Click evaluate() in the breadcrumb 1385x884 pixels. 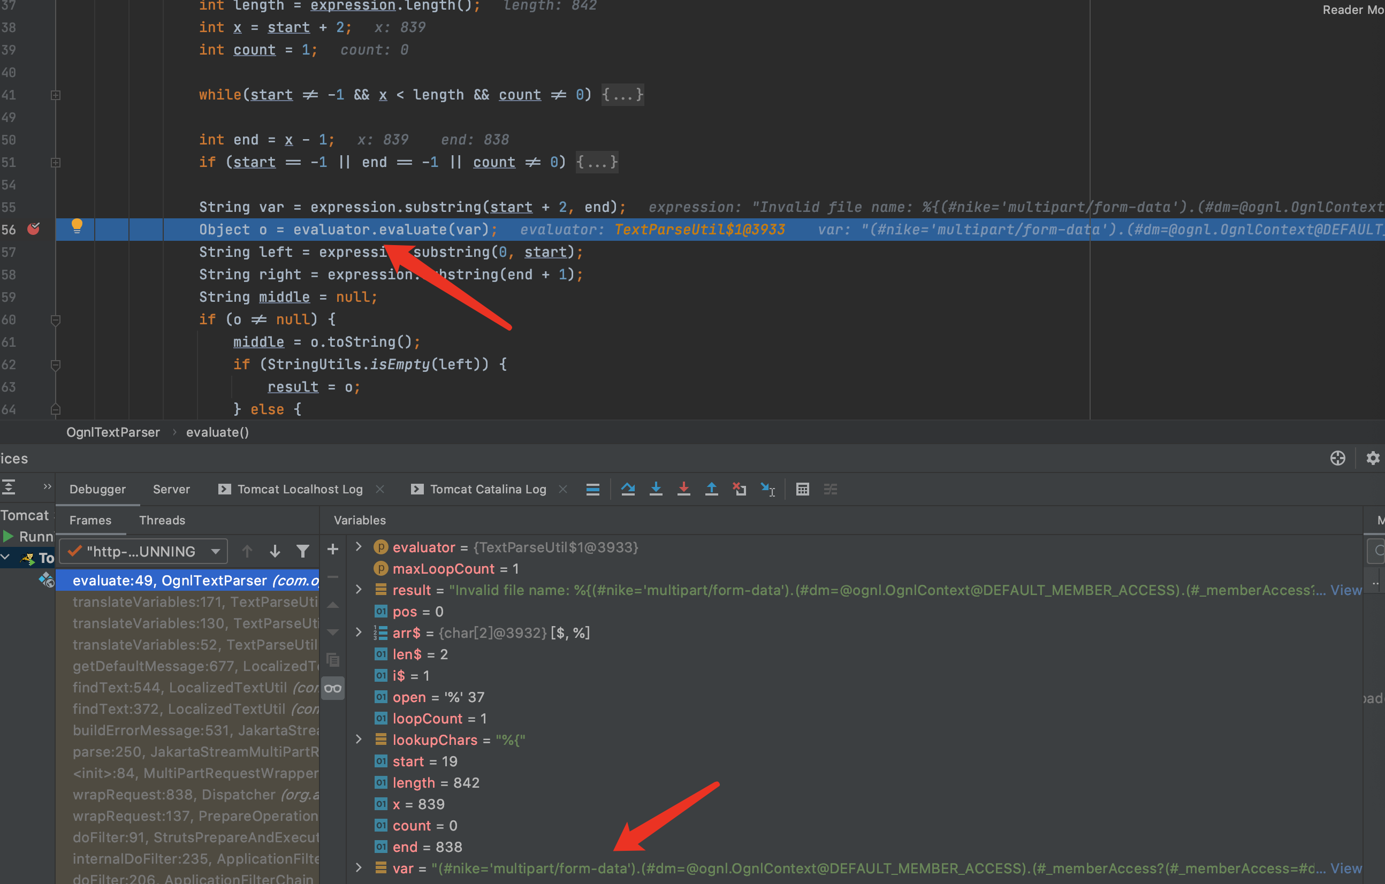217,432
